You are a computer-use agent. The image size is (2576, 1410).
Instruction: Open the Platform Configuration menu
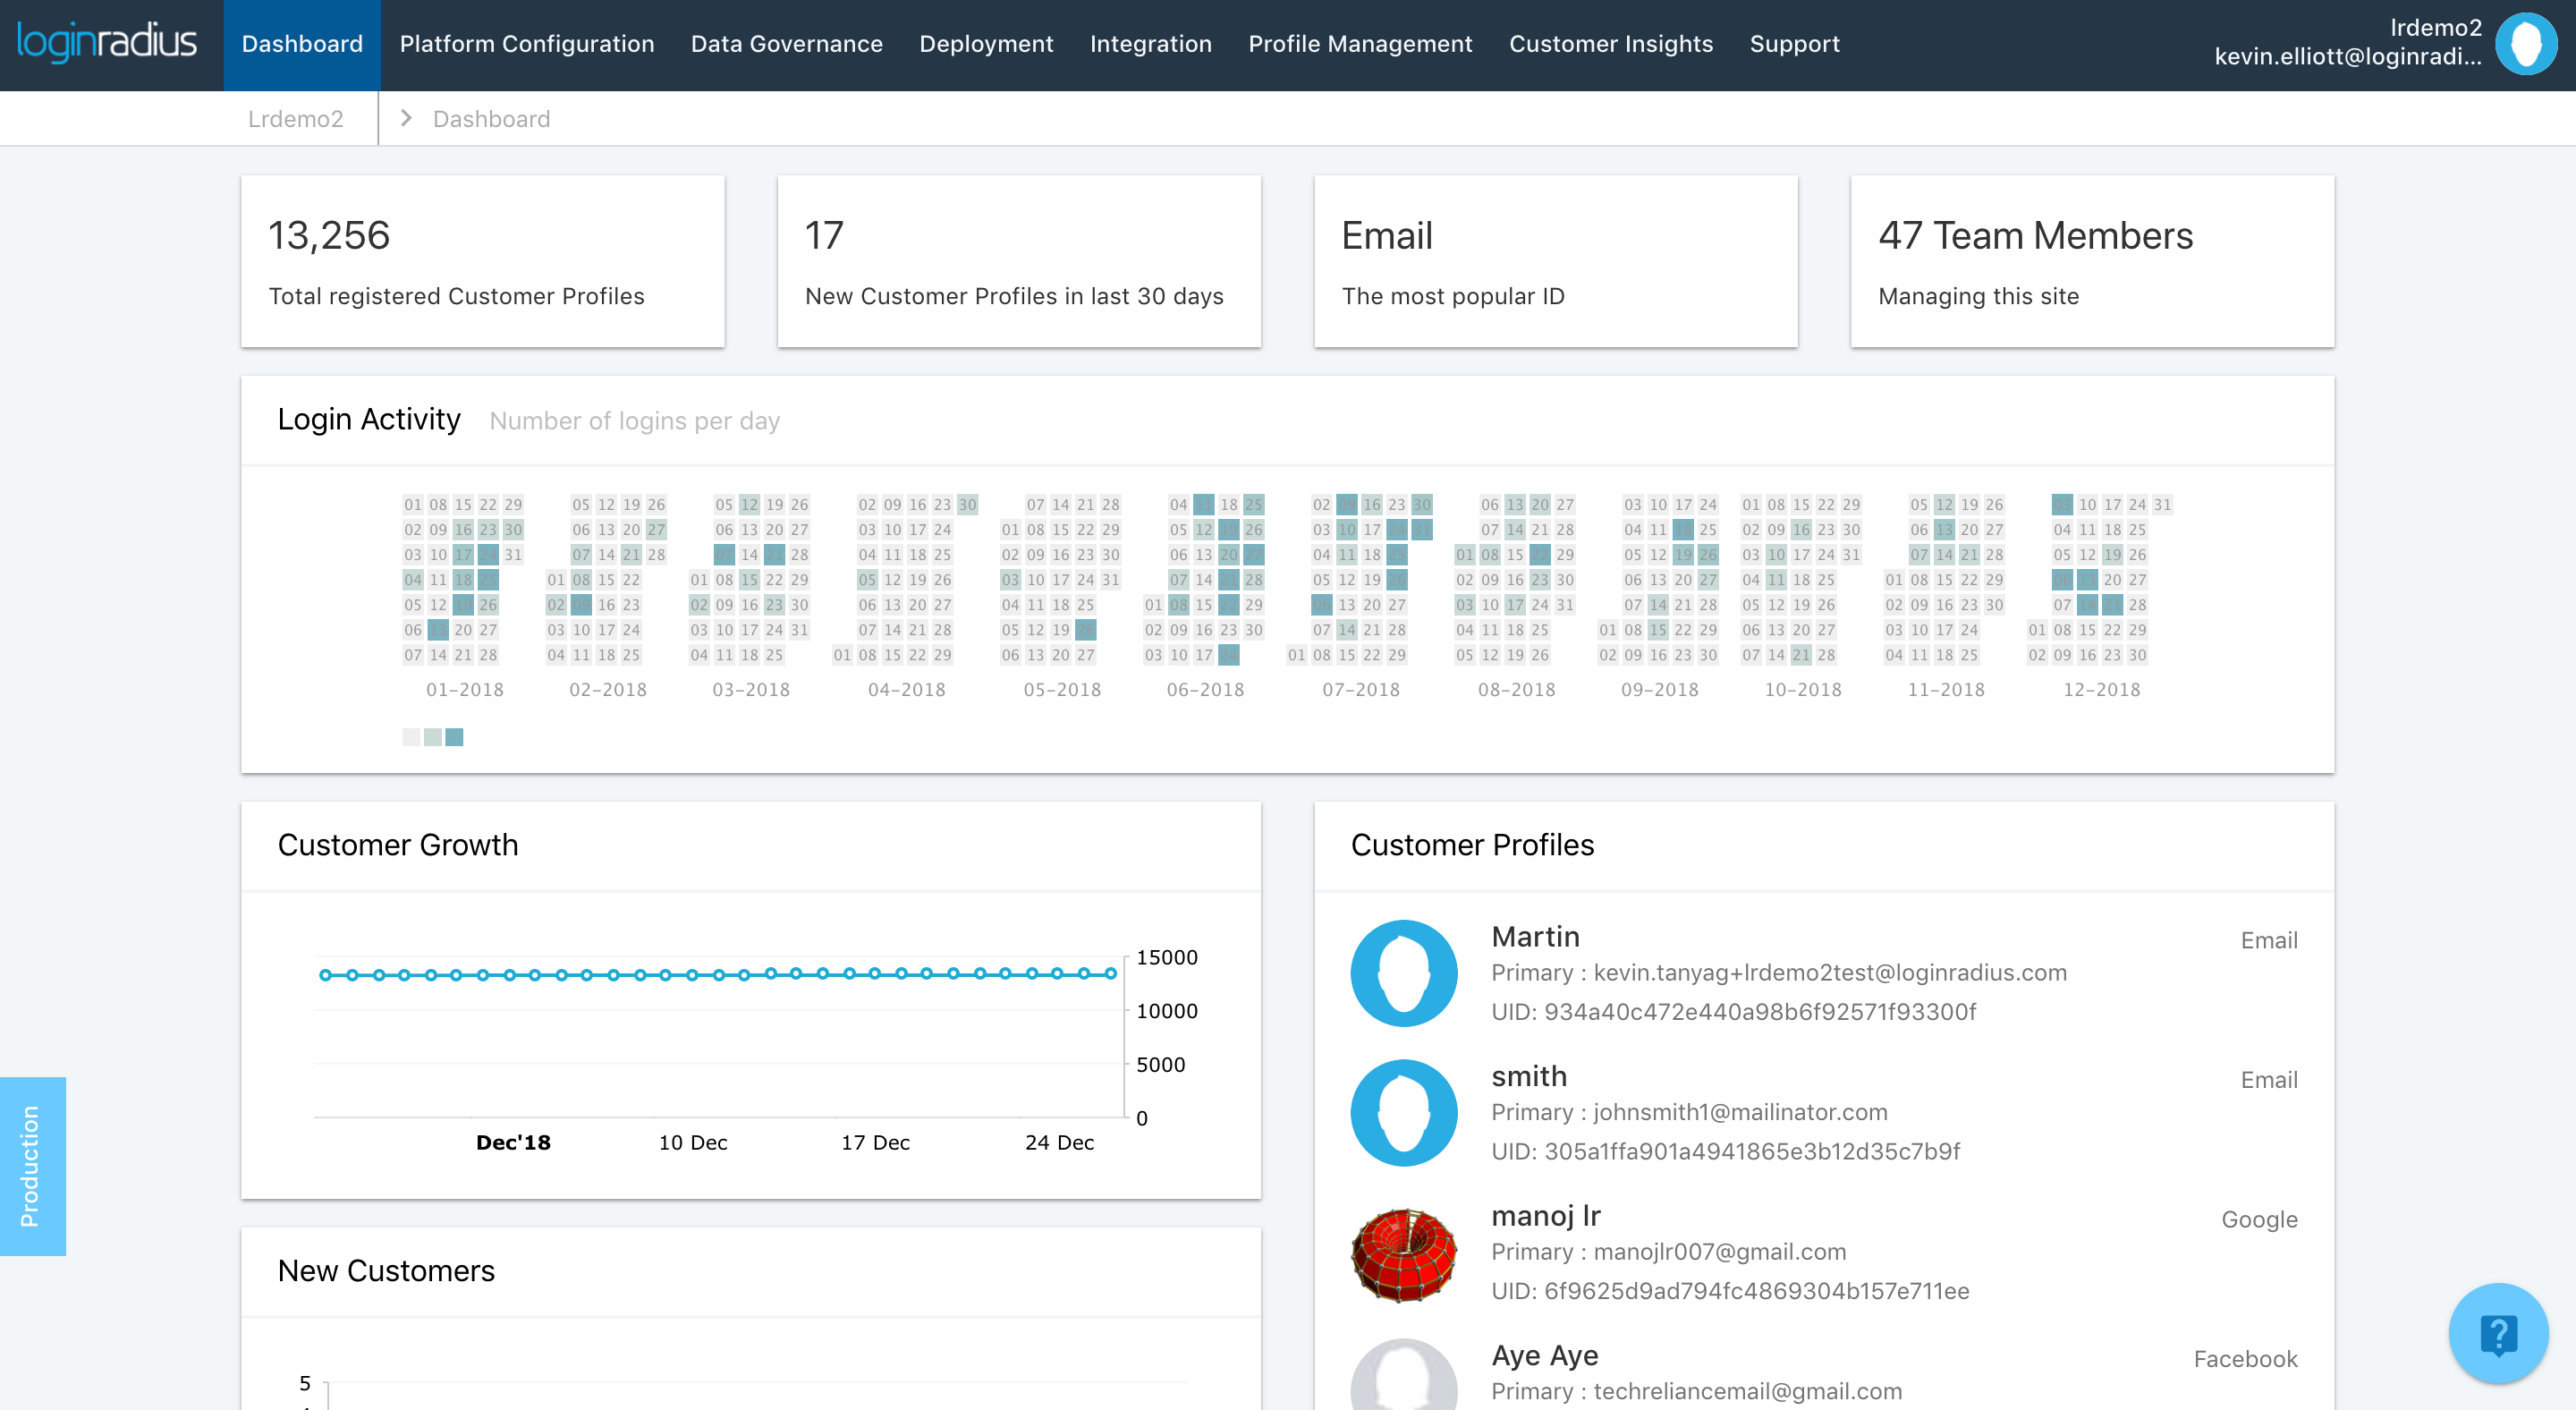point(527,43)
